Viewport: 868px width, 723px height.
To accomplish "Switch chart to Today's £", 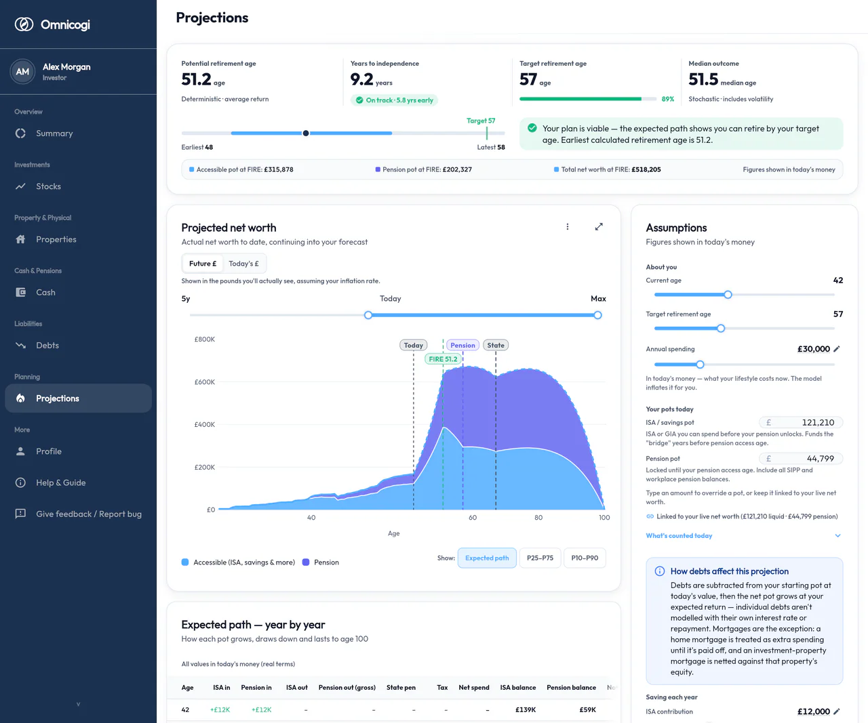I will tap(244, 264).
